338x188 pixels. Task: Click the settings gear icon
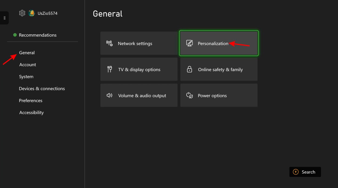22,13
